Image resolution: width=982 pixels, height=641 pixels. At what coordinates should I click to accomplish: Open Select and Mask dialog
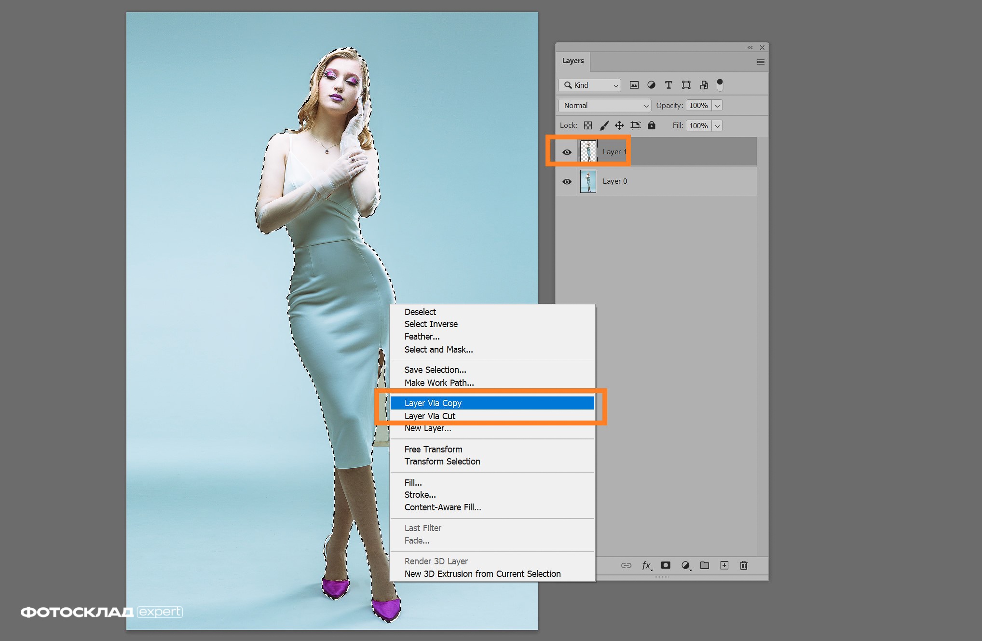(x=438, y=349)
